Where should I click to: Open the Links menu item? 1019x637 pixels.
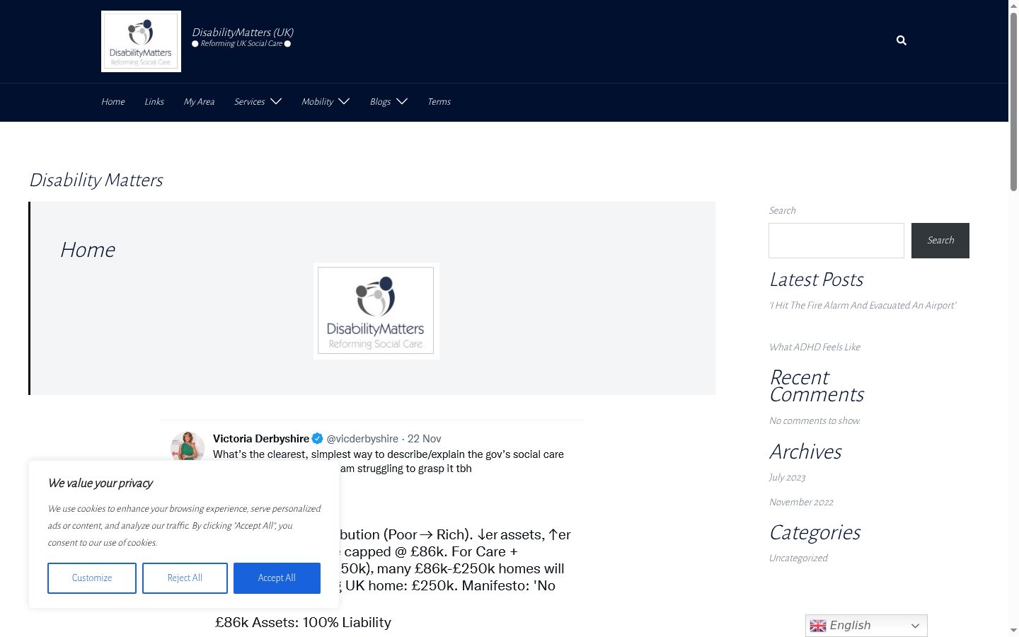[154, 102]
